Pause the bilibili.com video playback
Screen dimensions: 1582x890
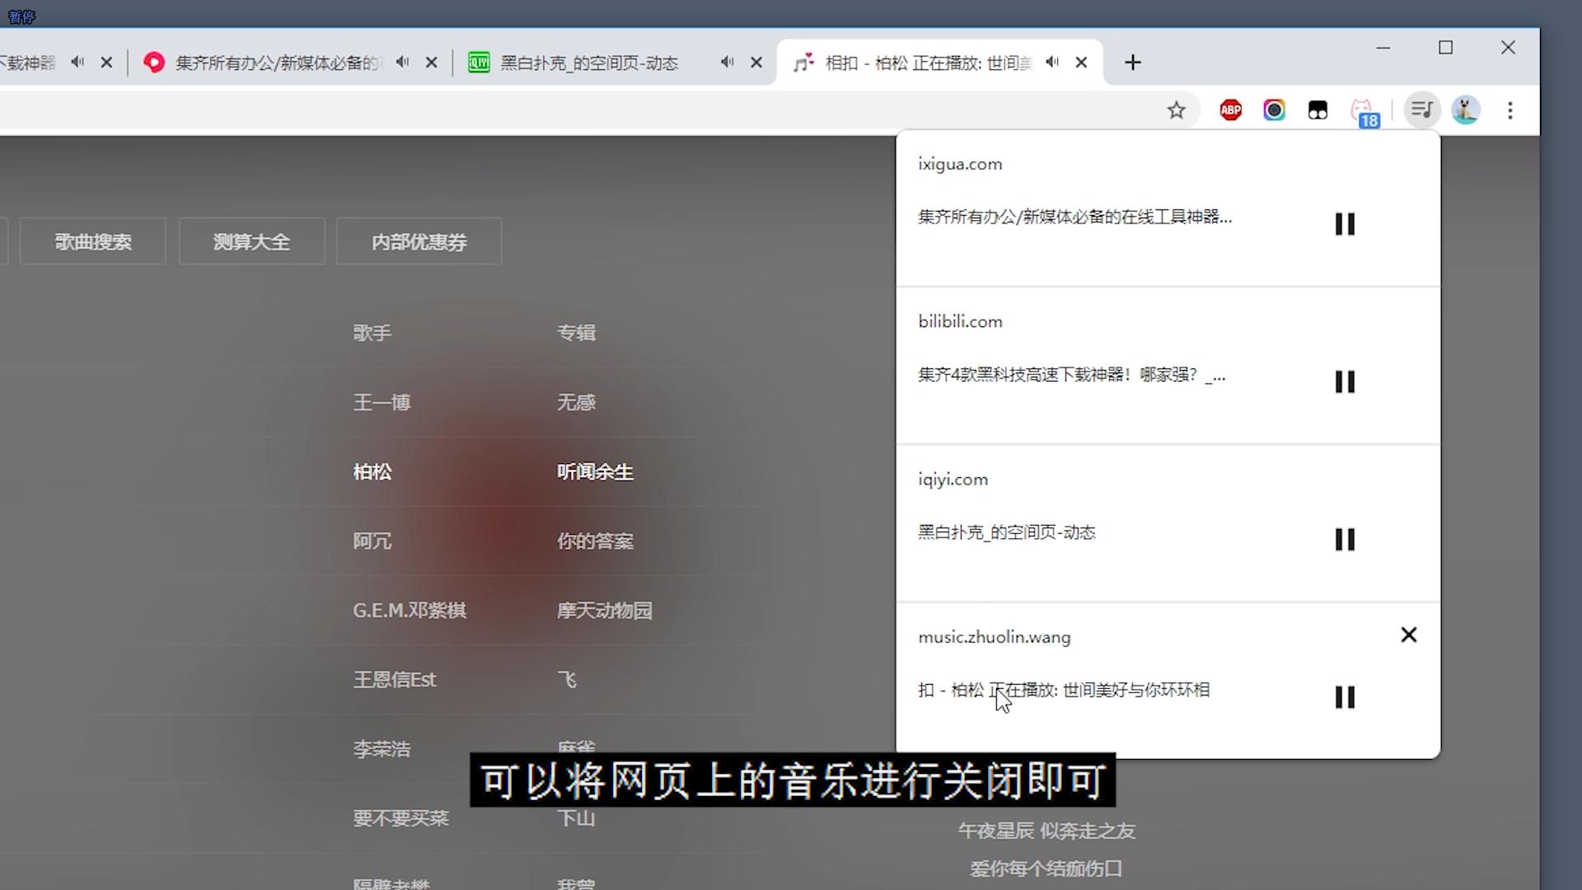[x=1345, y=382]
